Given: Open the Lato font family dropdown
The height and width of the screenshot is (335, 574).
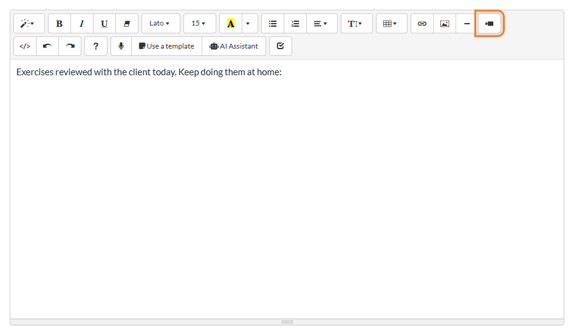Looking at the screenshot, I should coord(161,24).
